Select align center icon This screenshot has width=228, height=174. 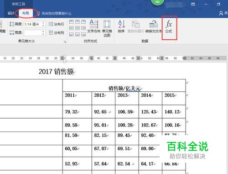click(x=78, y=28)
